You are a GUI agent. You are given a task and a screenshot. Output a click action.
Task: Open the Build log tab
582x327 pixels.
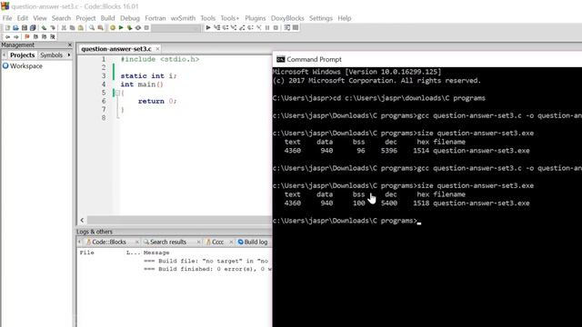tap(253, 242)
